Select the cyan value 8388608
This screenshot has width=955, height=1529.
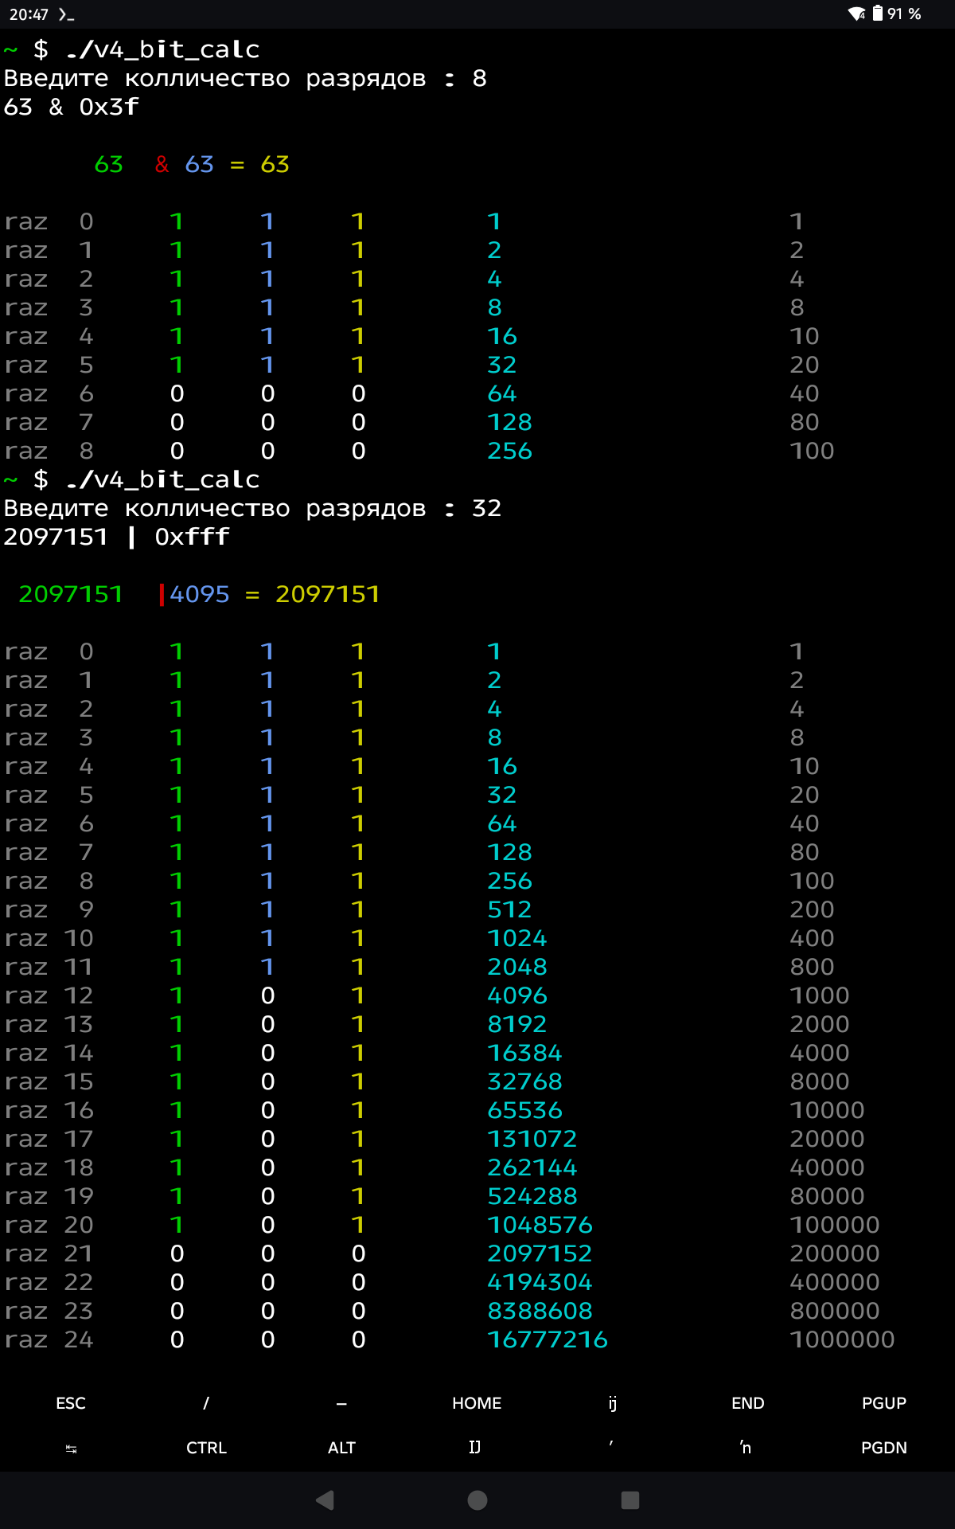[540, 1311]
